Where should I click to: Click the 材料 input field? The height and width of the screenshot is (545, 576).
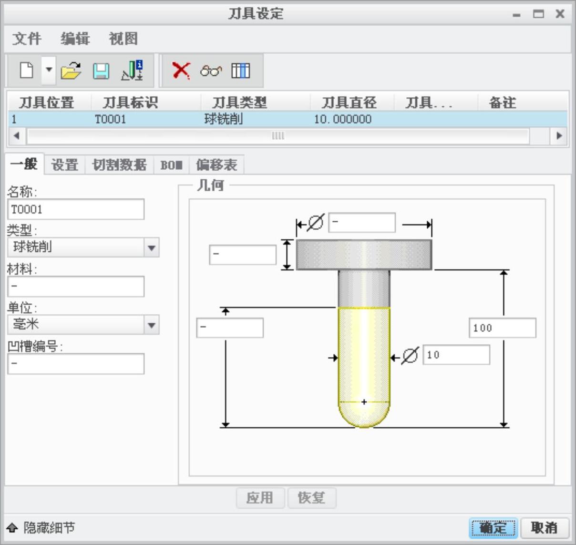coord(76,287)
